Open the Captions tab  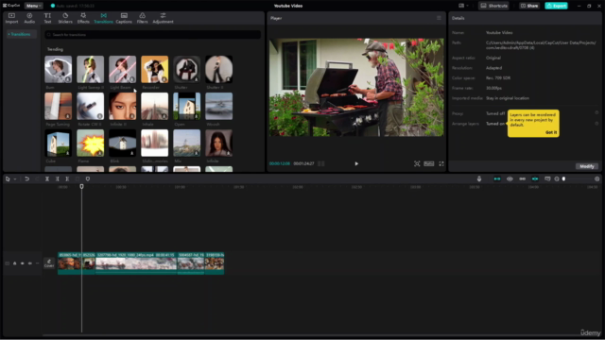[x=124, y=18]
